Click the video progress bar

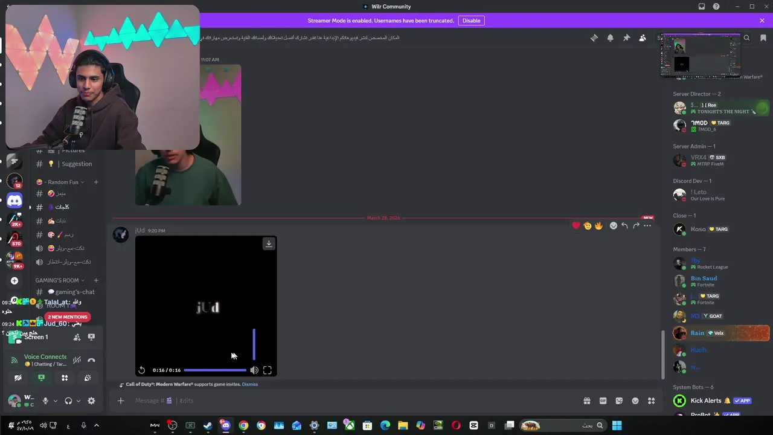pos(215,370)
